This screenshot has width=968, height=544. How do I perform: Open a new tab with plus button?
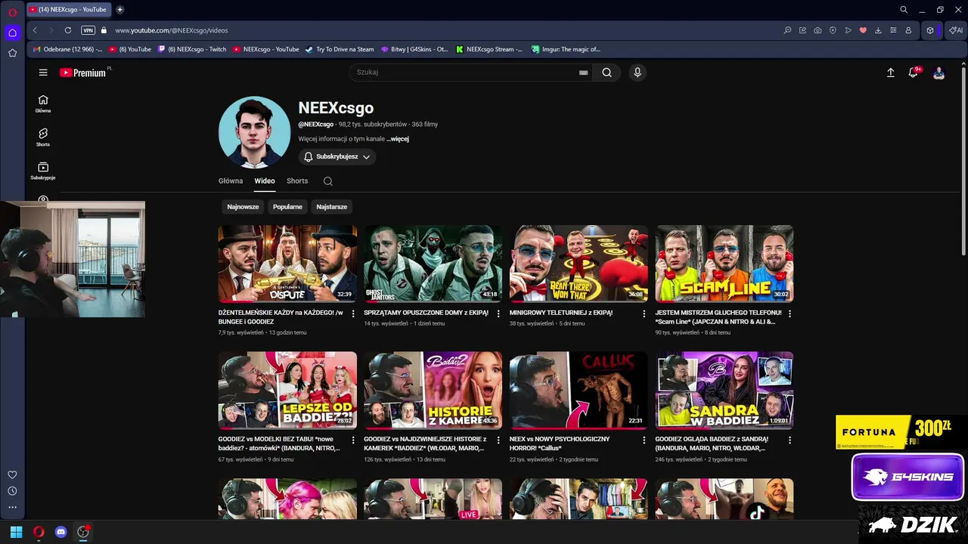click(119, 10)
